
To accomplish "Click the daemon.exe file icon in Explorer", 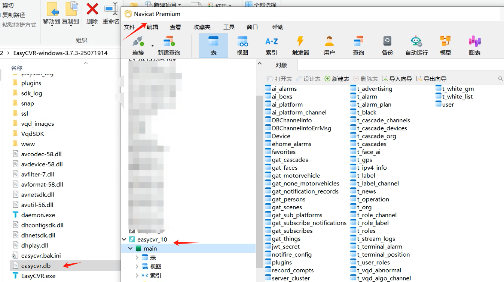I will [x=15, y=215].
